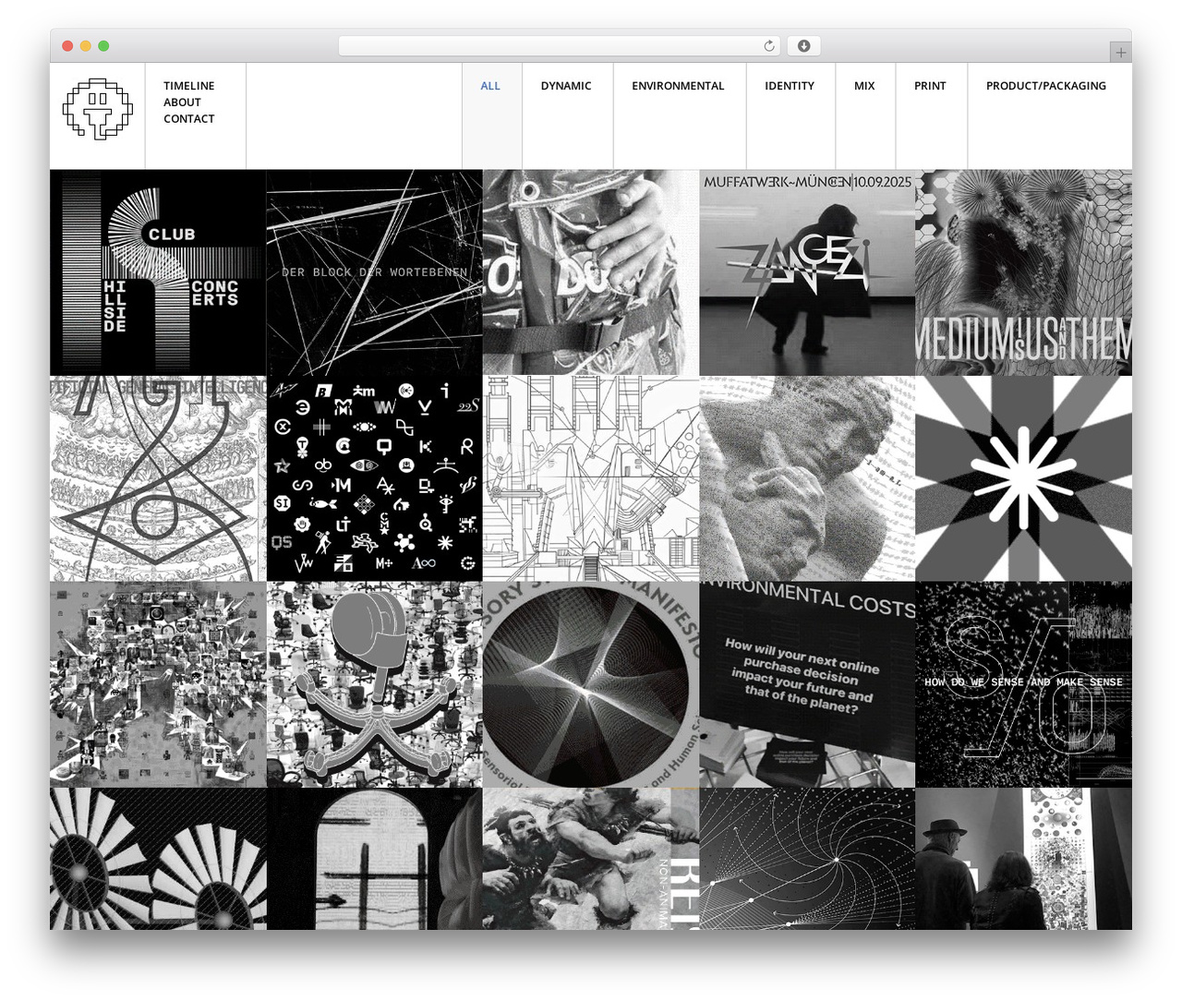Open the curved line grid thumbnail

point(807,859)
